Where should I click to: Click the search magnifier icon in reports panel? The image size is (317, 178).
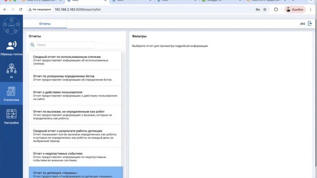click(x=32, y=45)
